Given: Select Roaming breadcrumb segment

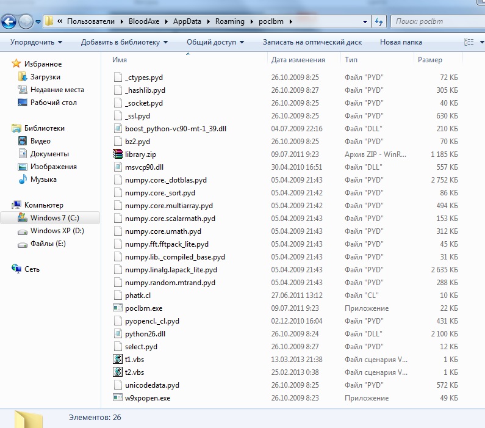Looking at the screenshot, I should tap(229, 21).
